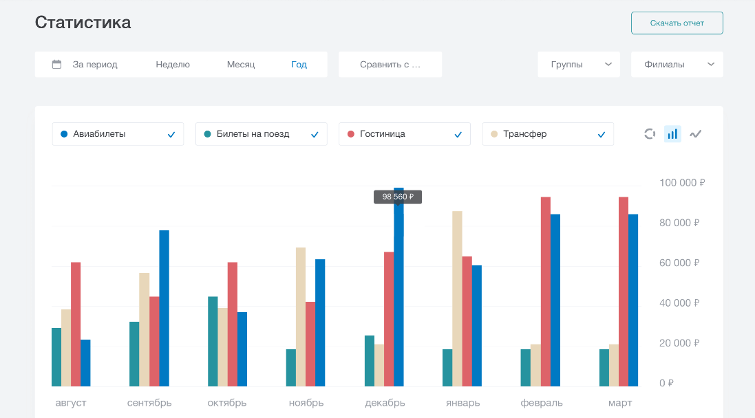This screenshot has height=418, width=755.
Task: Select the bar chart view icon
Action: click(672, 134)
